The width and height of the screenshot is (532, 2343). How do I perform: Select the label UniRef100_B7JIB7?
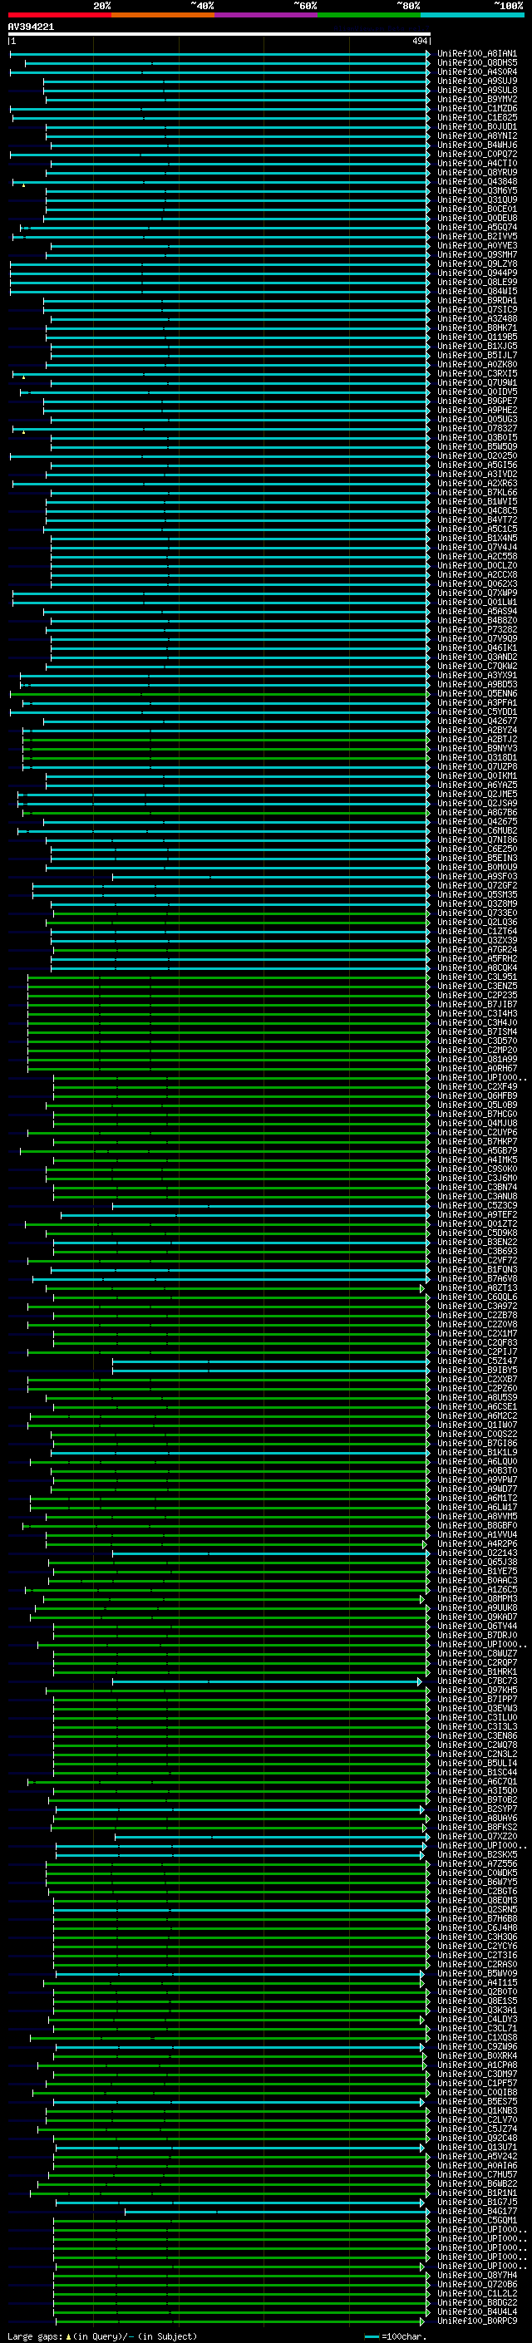click(x=476, y=1004)
